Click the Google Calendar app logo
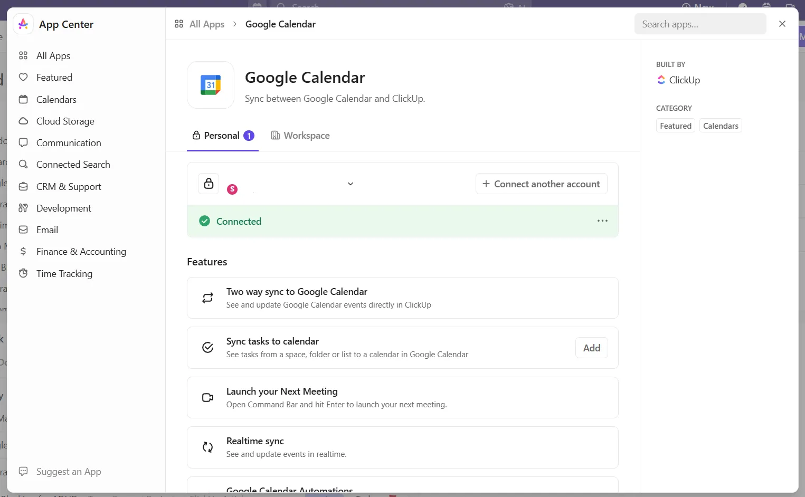The image size is (805, 497). click(x=211, y=85)
